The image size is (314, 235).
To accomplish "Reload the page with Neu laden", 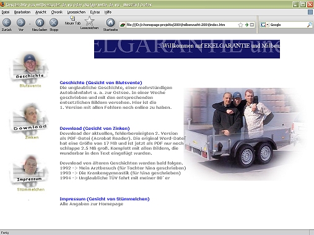I will 40,22.
